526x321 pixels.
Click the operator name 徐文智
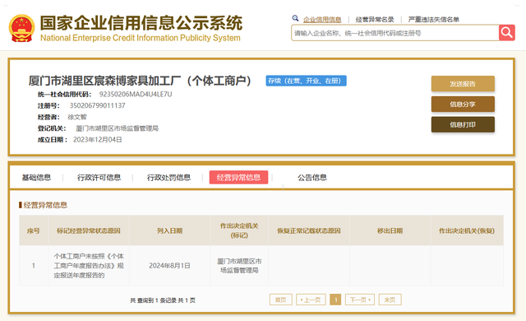coord(77,117)
